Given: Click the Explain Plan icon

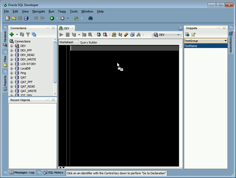Looking at the screenshot, I should 74,35.
